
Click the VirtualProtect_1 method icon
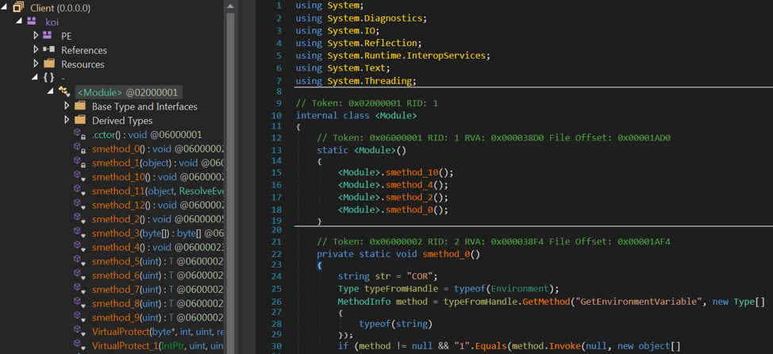(79, 345)
